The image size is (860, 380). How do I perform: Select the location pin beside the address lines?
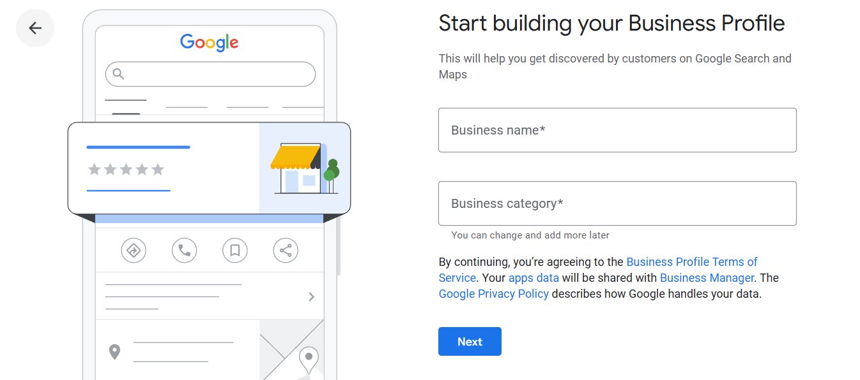pyautogui.click(x=115, y=351)
